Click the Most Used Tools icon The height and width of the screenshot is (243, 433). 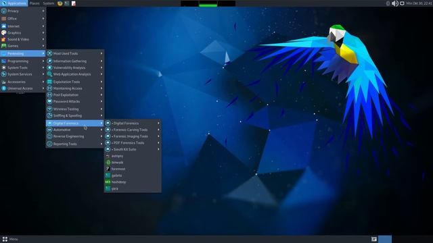point(49,53)
